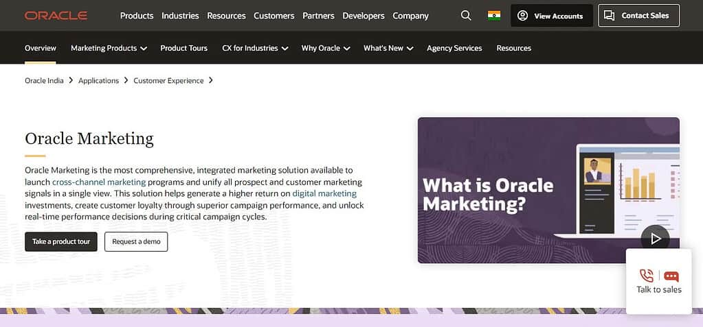The width and height of the screenshot is (703, 327).
Task: Open the Resources top menu
Action: (226, 16)
